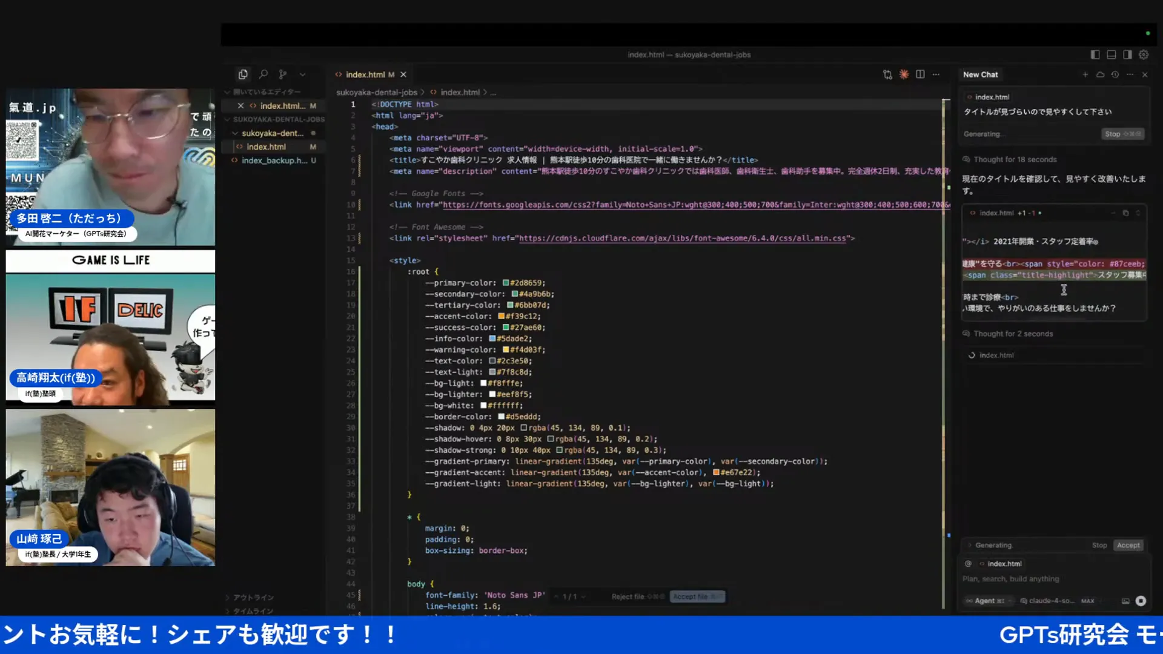1163x654 pixels.
Task: Open settings gear in title bar
Action: (1144, 54)
